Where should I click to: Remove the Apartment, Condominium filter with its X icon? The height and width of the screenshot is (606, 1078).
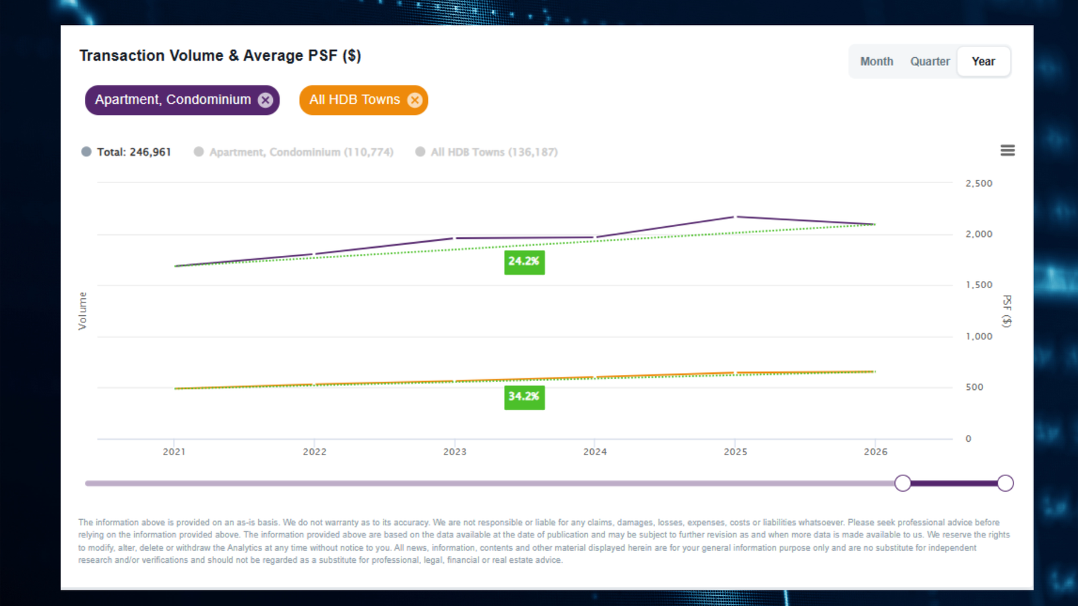coord(265,100)
